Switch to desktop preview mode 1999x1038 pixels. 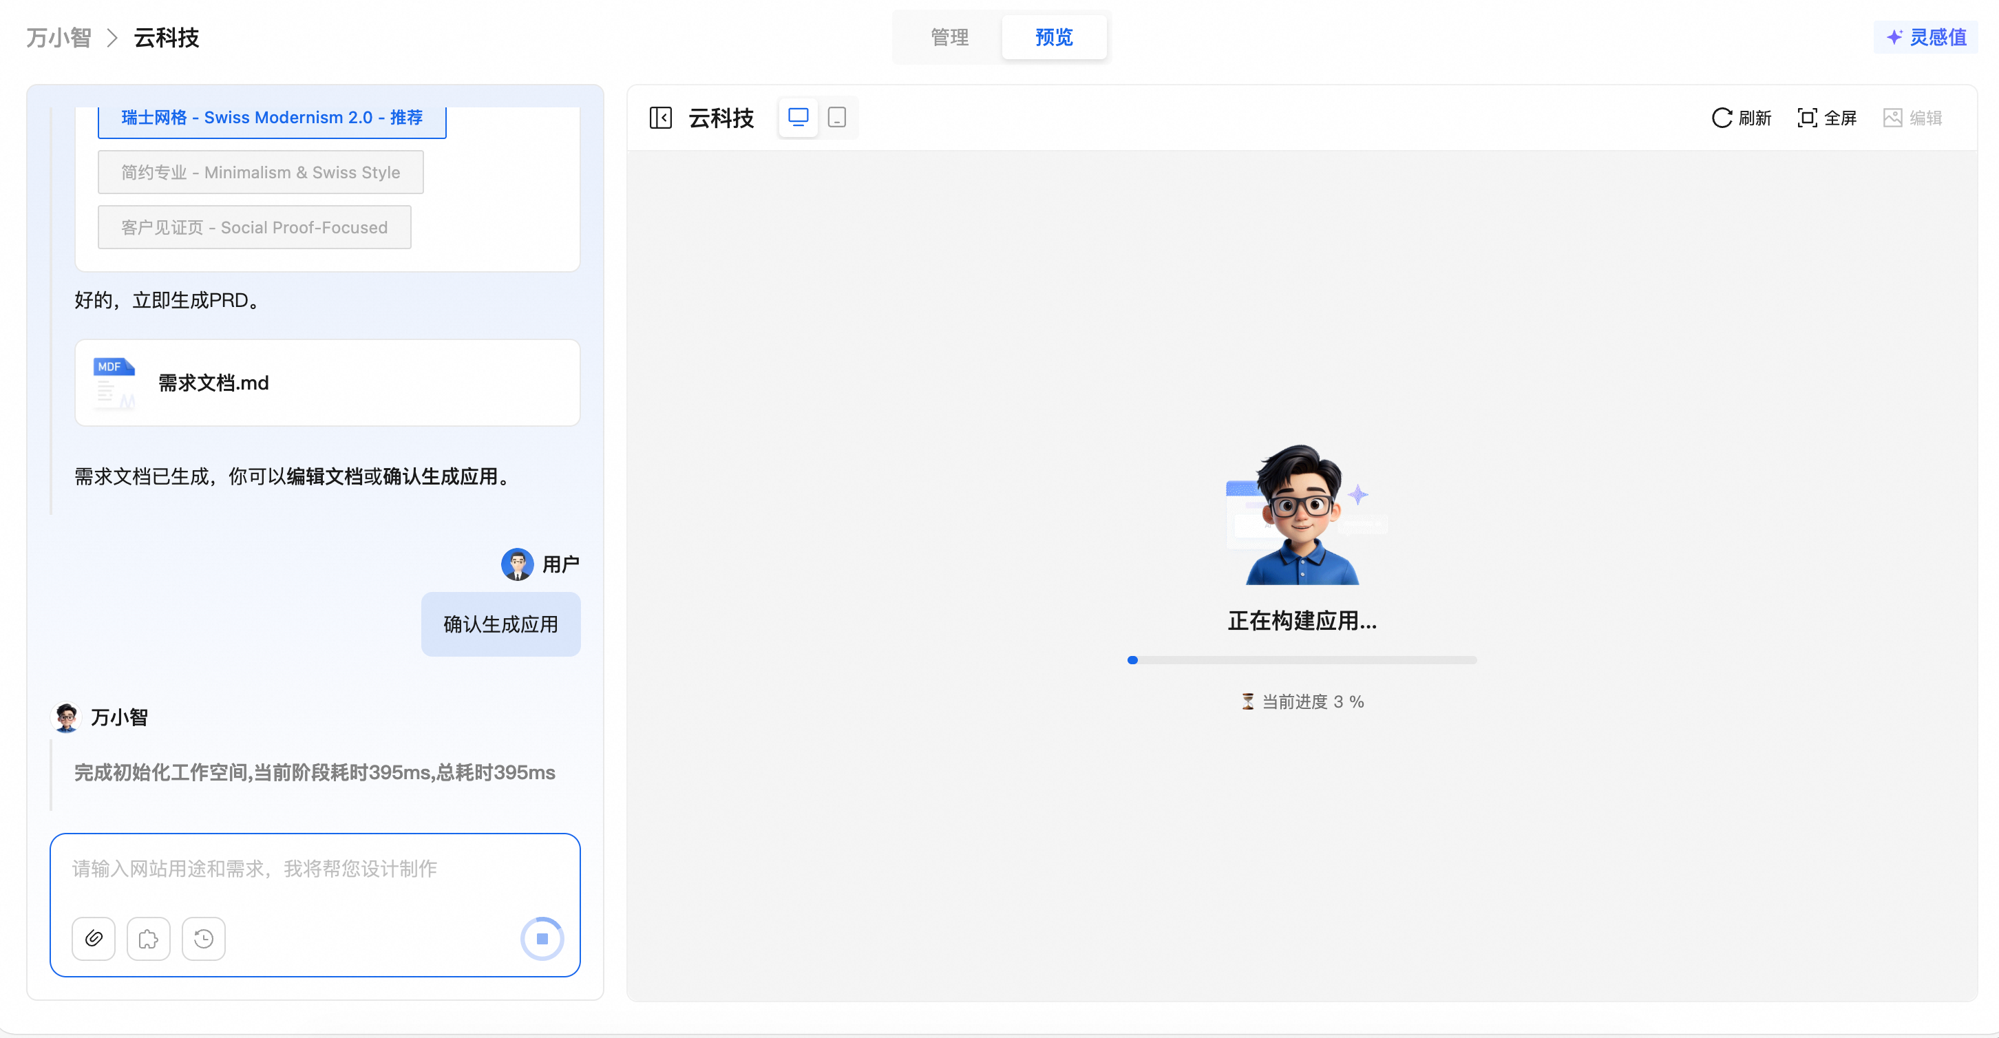coord(798,117)
